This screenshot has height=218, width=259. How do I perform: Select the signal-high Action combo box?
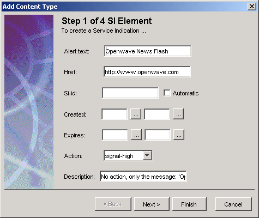coord(128,156)
